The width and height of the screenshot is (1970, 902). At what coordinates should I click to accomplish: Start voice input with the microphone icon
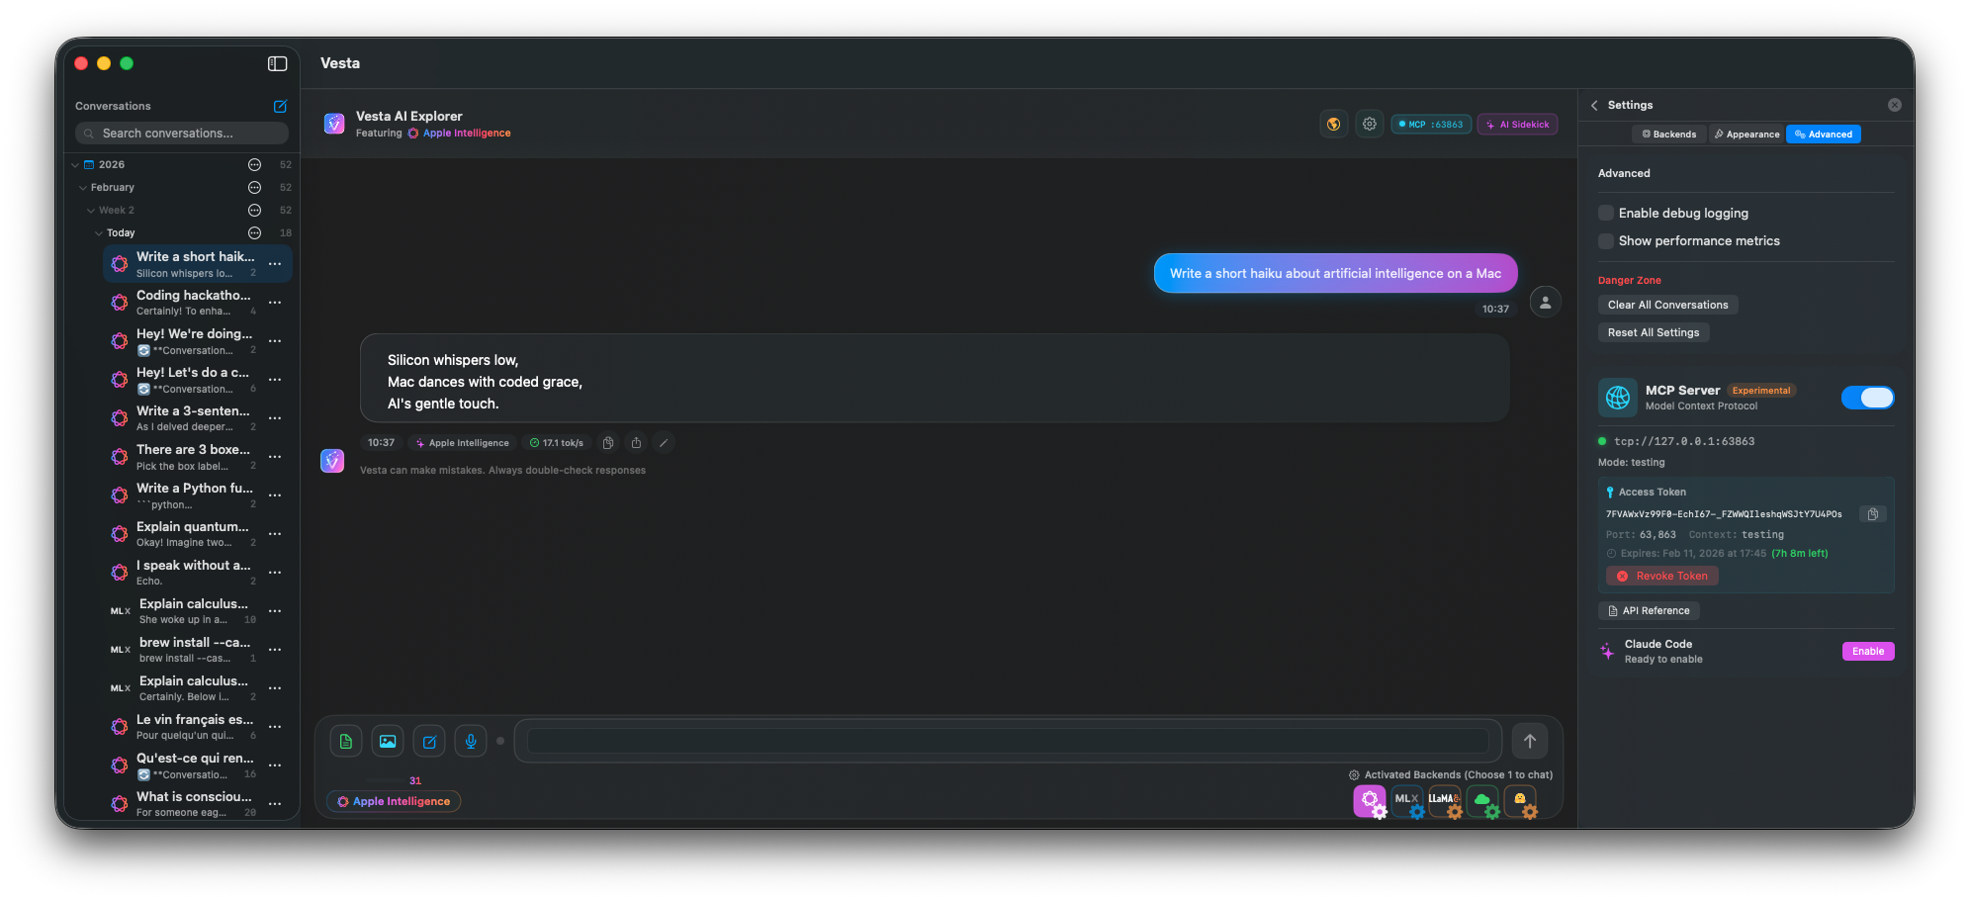pos(470,741)
